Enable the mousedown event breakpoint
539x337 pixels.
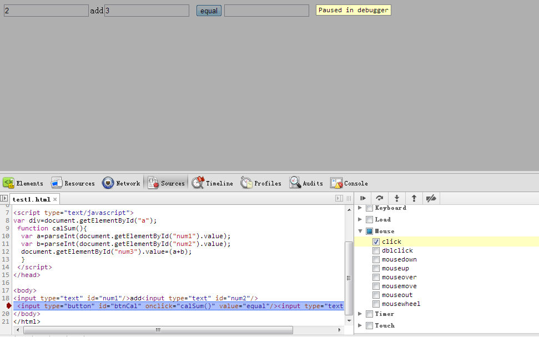tap(376, 259)
